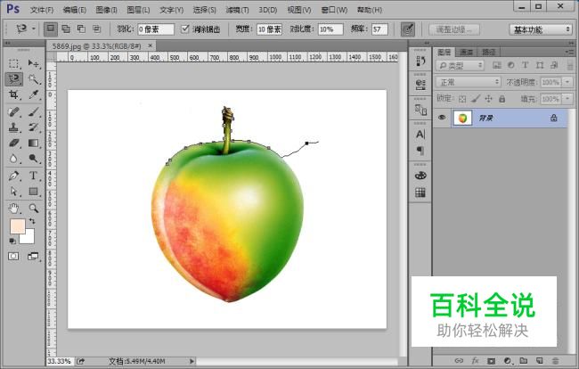Screen dimensions: 579x369
Task: Click the add layer style fx icon
Action: (476, 360)
